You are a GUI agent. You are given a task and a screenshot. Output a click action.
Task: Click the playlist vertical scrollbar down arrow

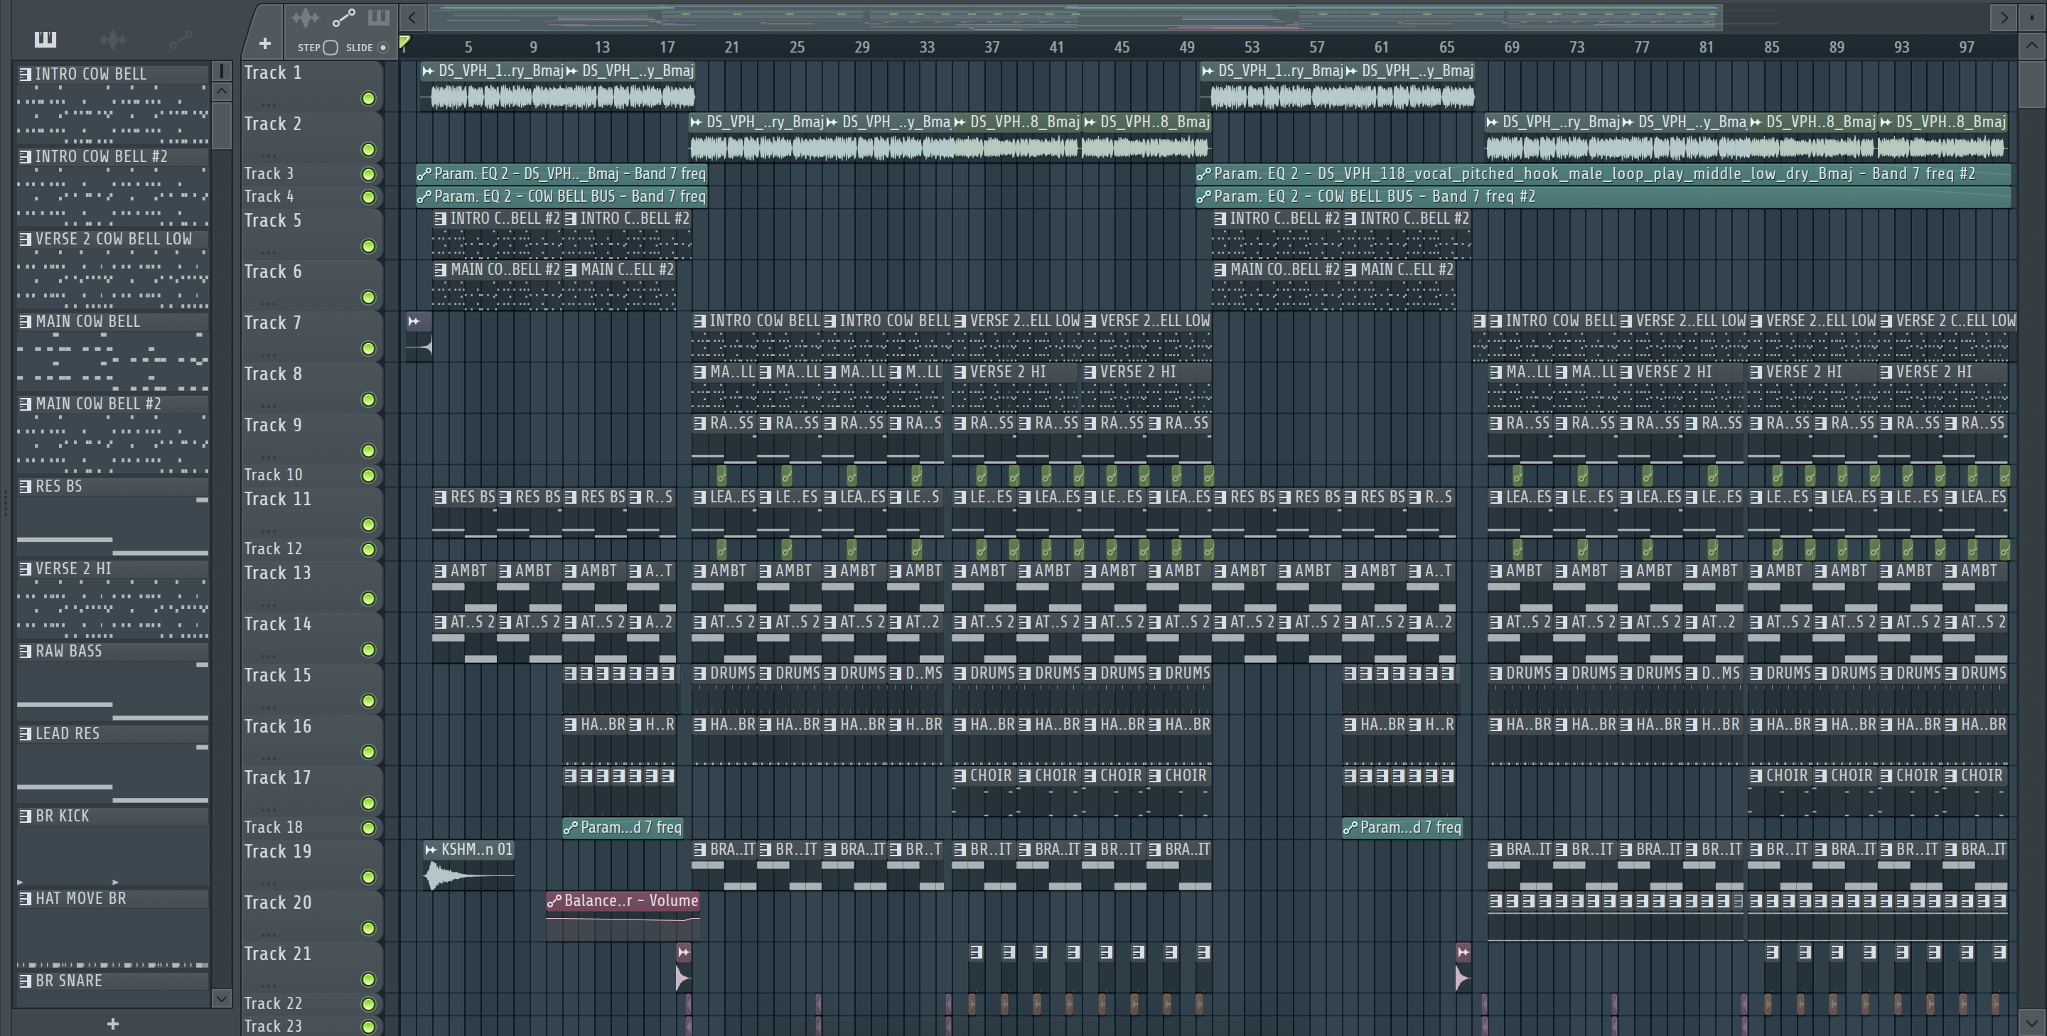[2032, 1022]
